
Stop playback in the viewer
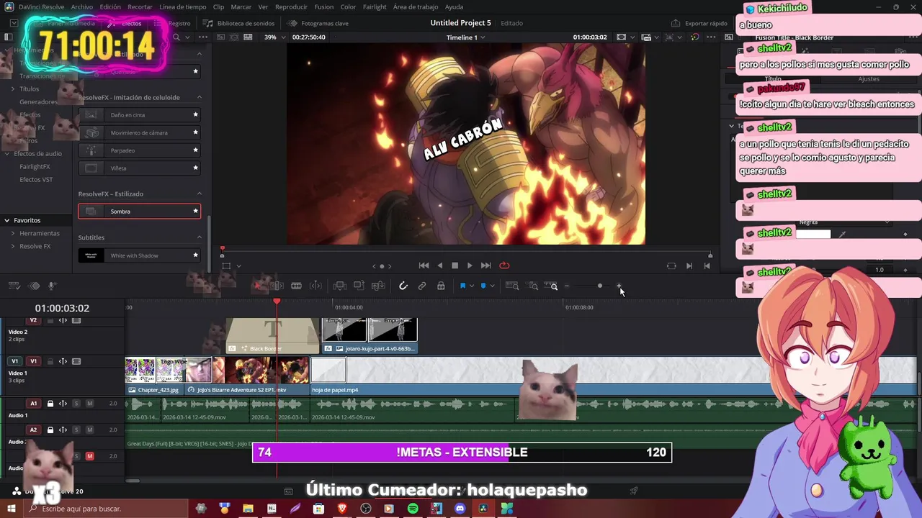[455, 265]
